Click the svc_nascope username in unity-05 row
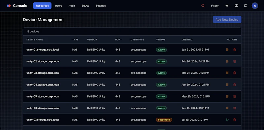Viewport: 264px width, 130px height. click(138, 96)
